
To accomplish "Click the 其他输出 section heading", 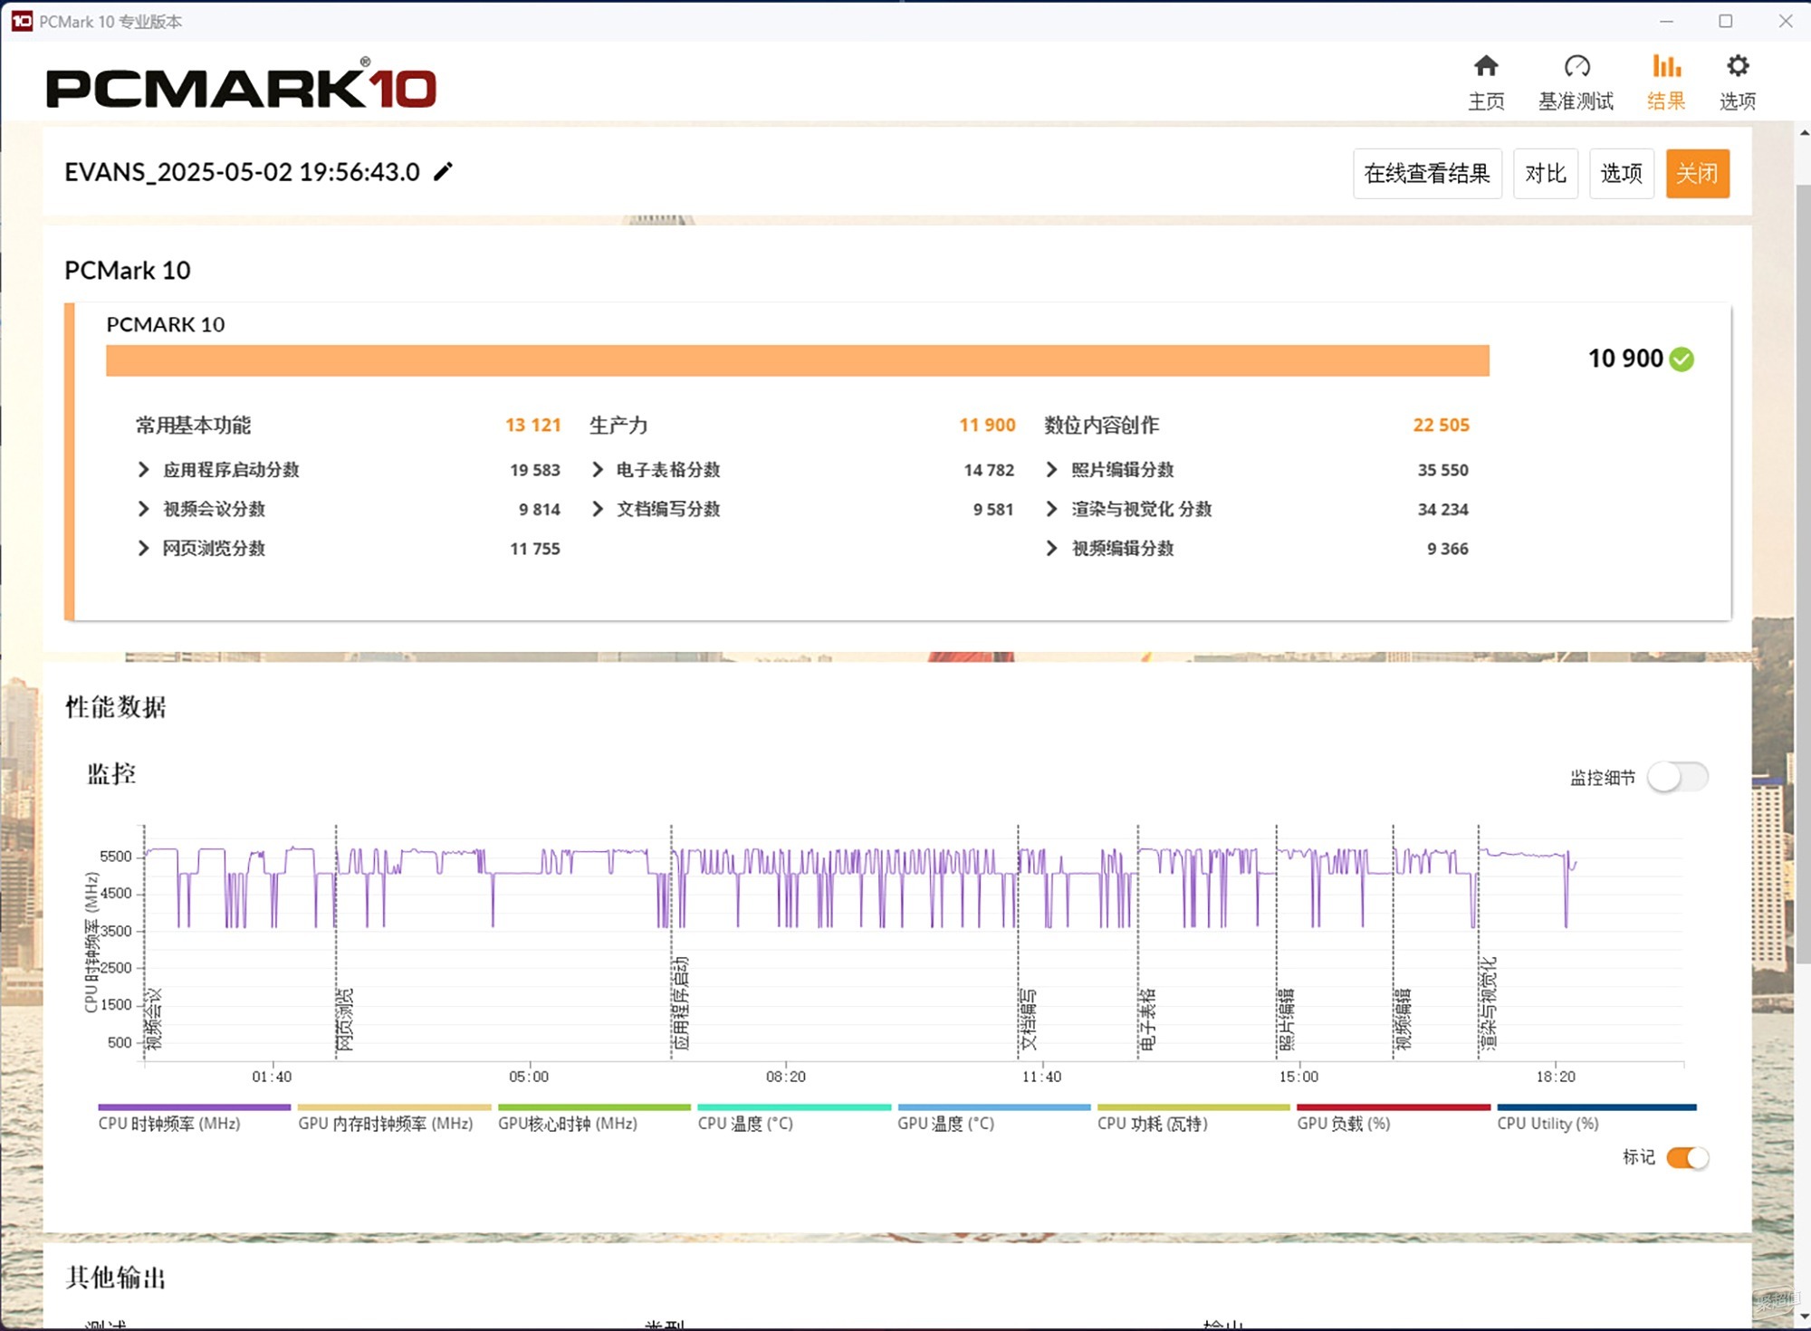I will click(116, 1278).
